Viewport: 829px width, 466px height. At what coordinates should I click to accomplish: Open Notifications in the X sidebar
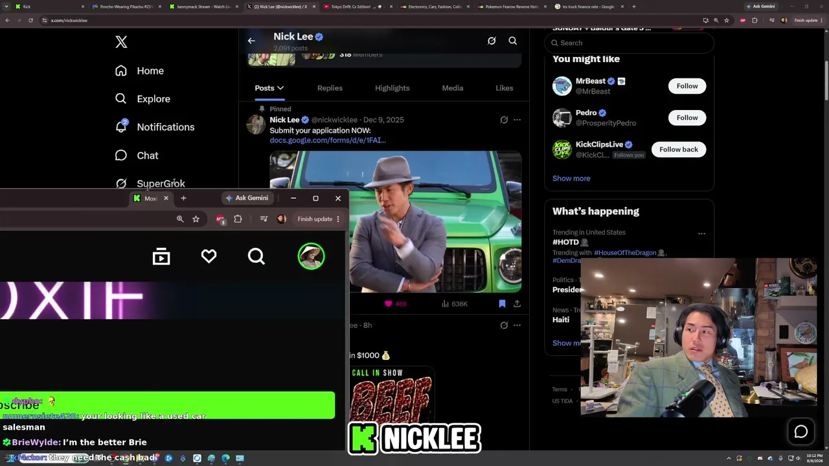[154, 127]
